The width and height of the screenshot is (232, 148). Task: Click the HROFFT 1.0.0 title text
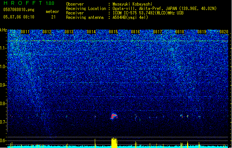[29, 3]
